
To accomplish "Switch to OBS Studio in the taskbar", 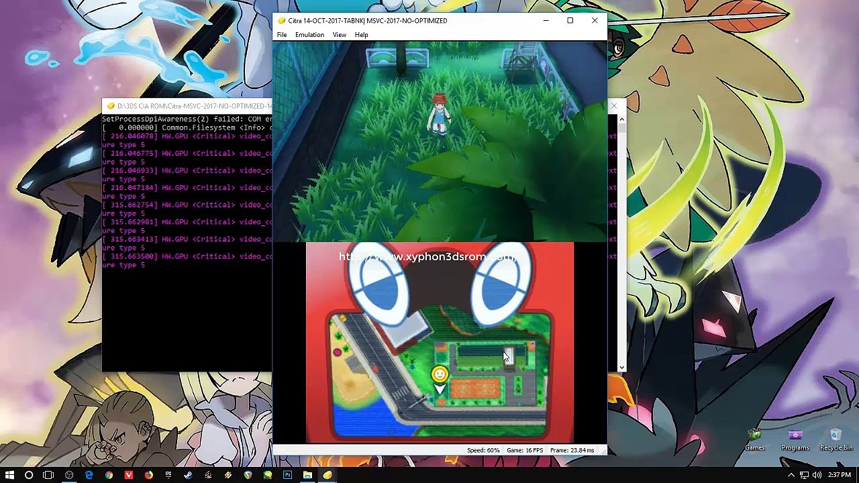I will [69, 475].
